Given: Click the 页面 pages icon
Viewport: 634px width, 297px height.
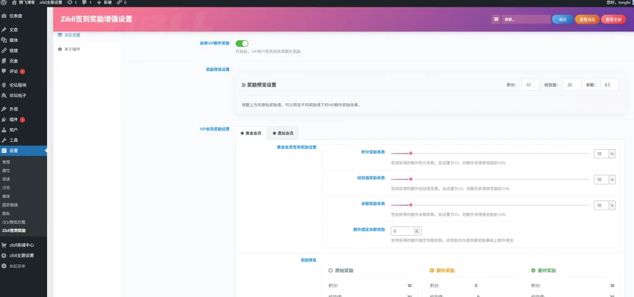Looking at the screenshot, I should pos(4,61).
